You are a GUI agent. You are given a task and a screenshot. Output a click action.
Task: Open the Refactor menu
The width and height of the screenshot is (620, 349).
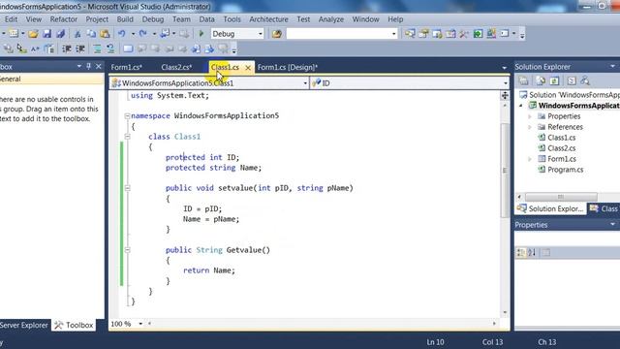(x=63, y=19)
